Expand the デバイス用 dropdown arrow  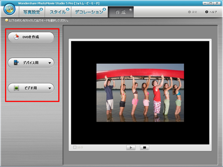50,63
